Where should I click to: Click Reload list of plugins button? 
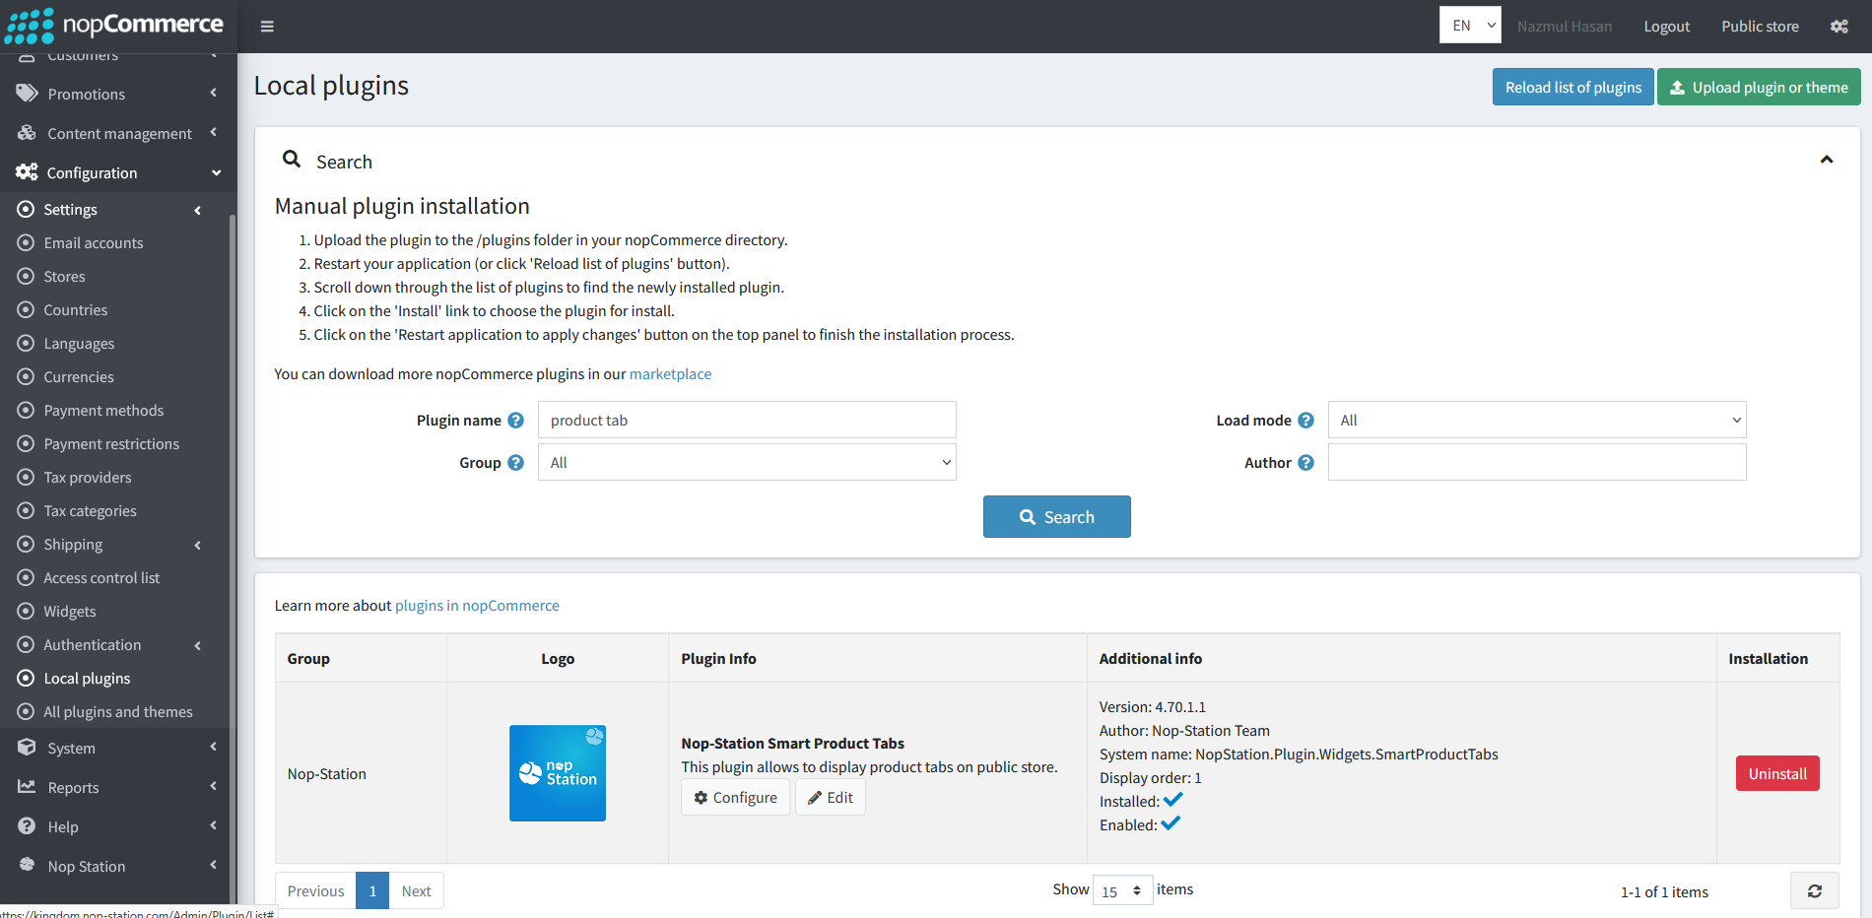click(x=1572, y=87)
